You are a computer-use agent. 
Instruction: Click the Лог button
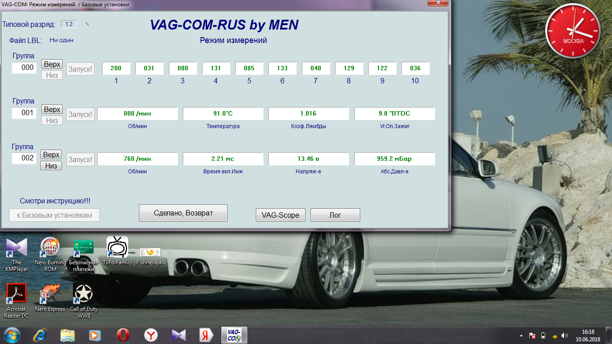tap(335, 215)
